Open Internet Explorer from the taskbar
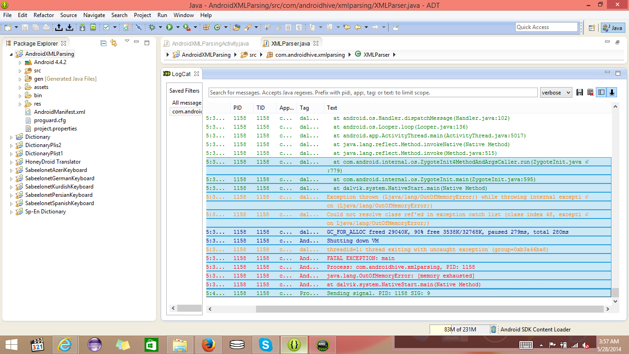The image size is (629, 354). pyautogui.click(x=65, y=344)
